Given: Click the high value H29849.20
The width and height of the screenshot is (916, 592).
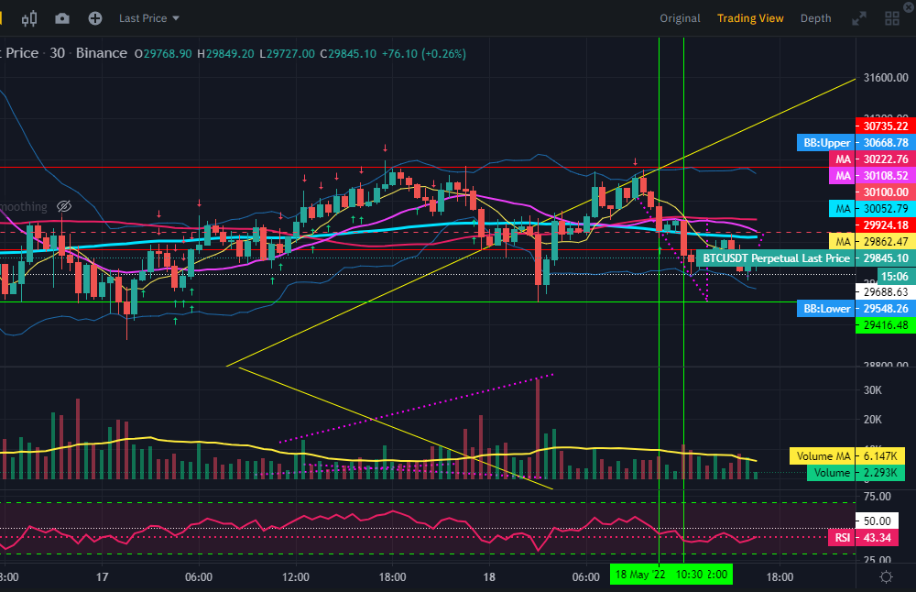Looking at the screenshot, I should [x=225, y=54].
